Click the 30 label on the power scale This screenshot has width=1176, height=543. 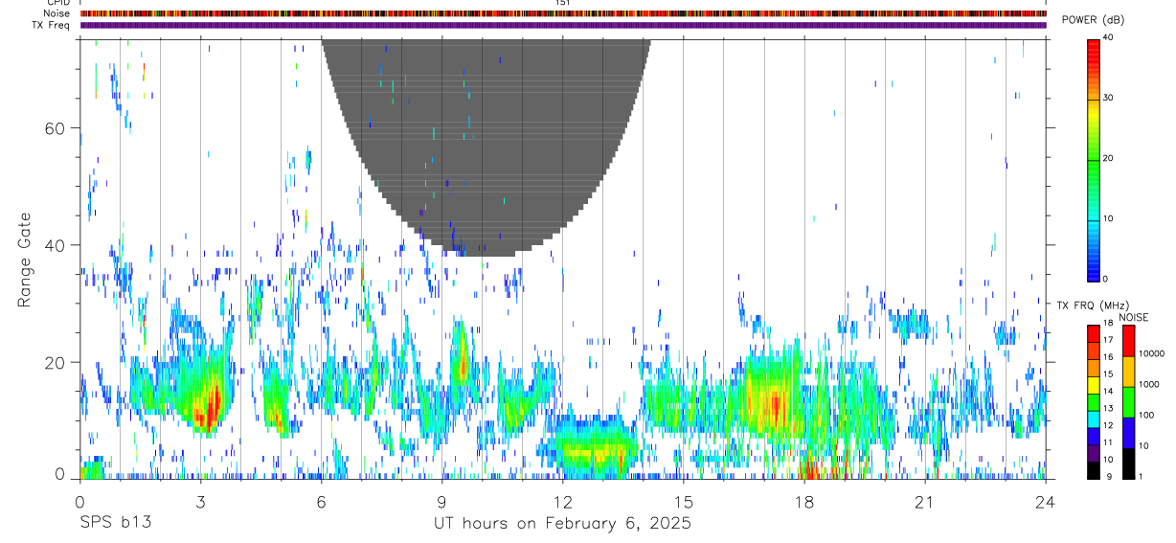pyautogui.click(x=1109, y=98)
